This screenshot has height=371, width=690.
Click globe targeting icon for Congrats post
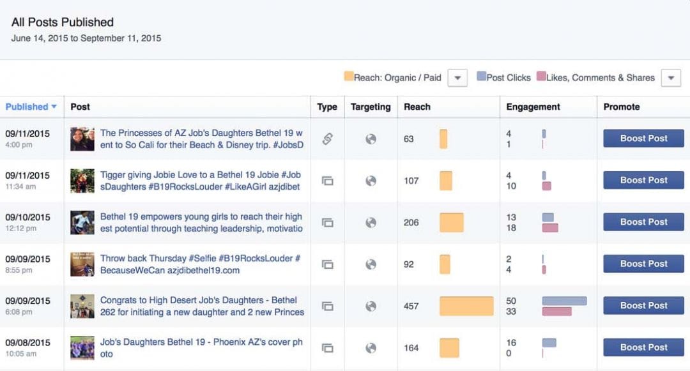[371, 307]
